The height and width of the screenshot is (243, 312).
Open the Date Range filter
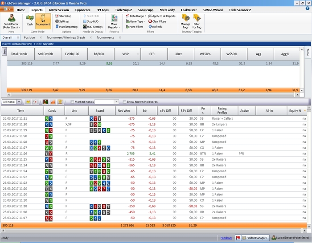pos(136,16)
